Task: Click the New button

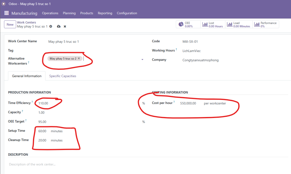Action: click(x=10, y=24)
